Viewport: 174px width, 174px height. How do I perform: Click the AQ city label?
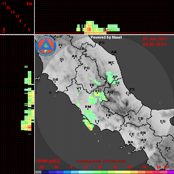(x=110, y=93)
